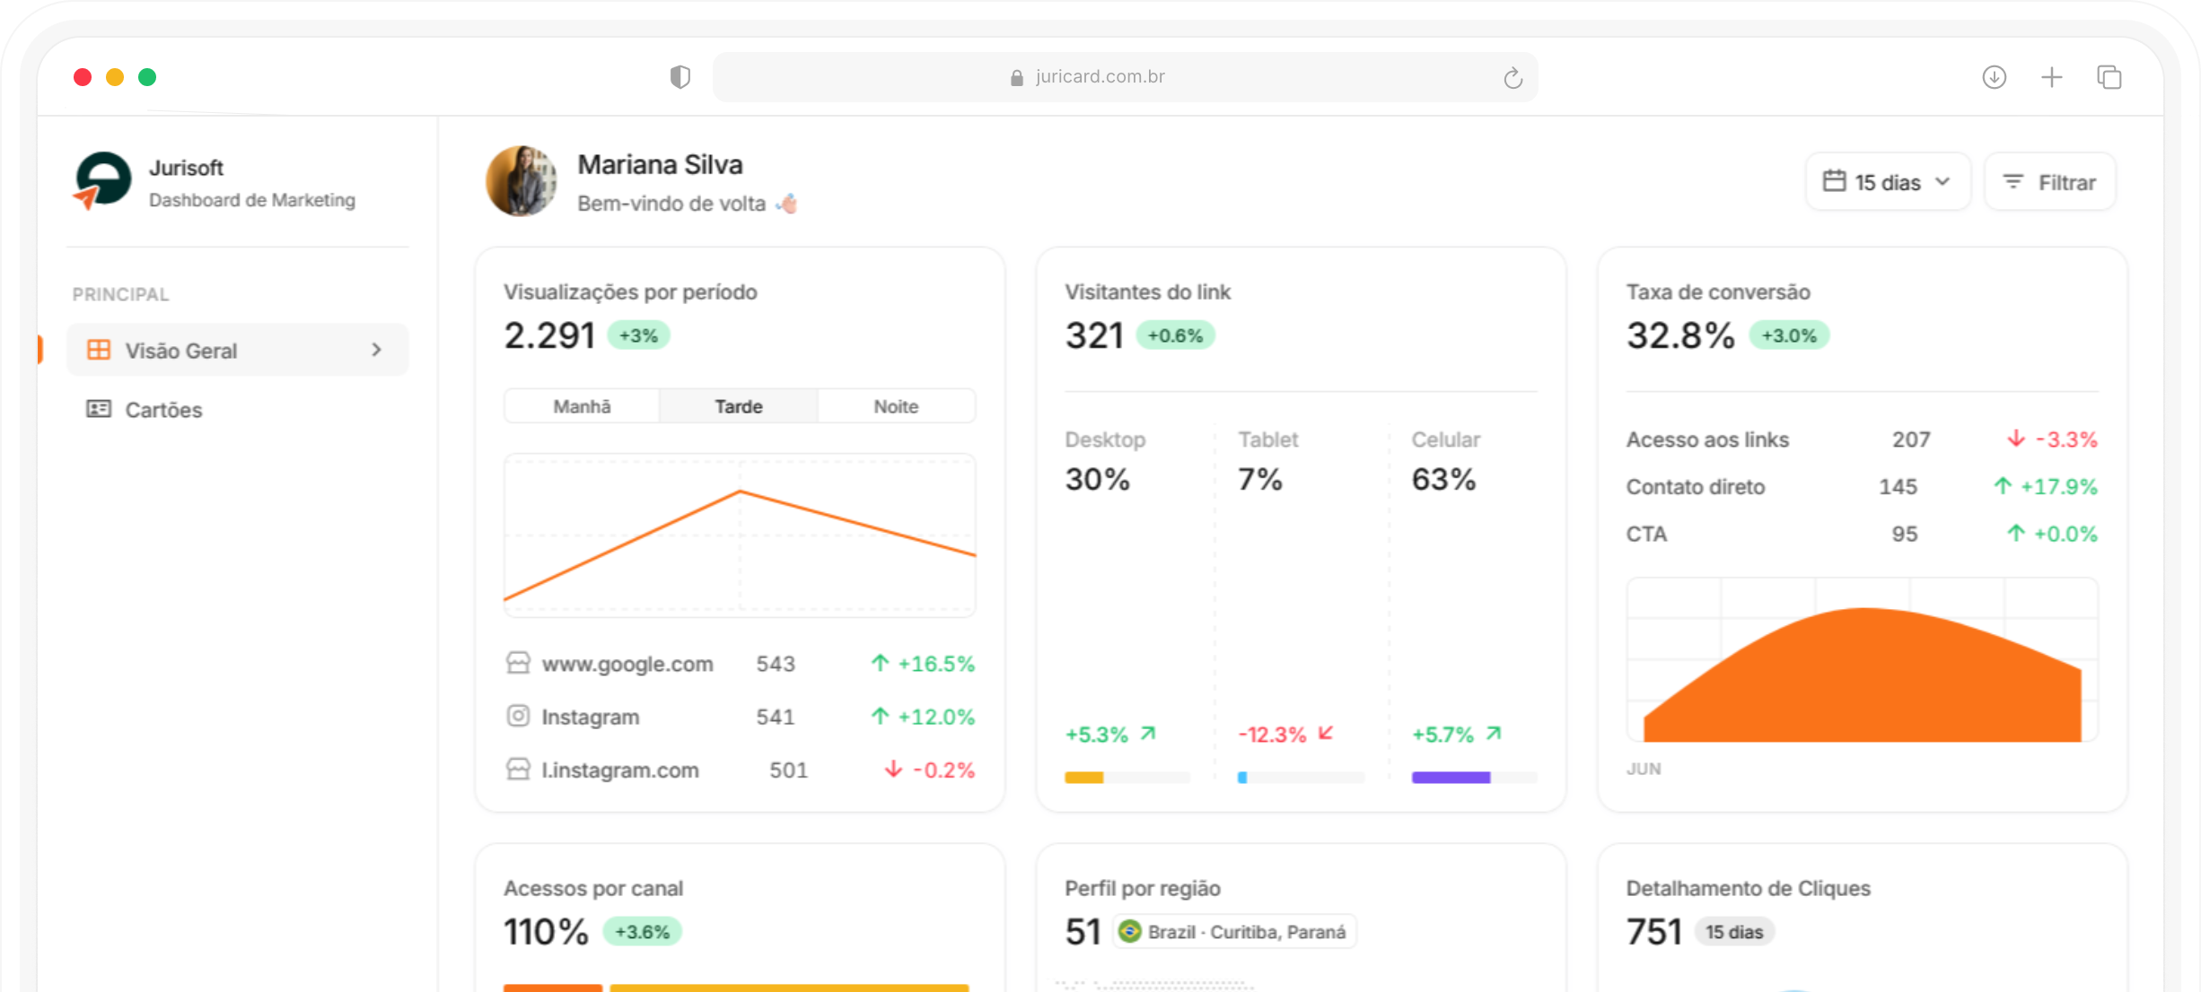Click the waving hand emoji
This screenshot has height=992, width=2201.
coord(787,204)
